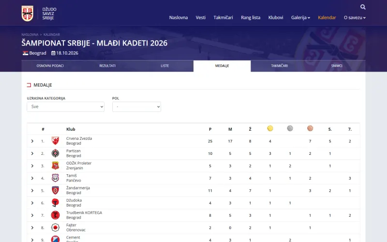Viewport: 387px width, 242px height.
Task: Click the Naslovna breadcrumb link
Action: (x=30, y=34)
